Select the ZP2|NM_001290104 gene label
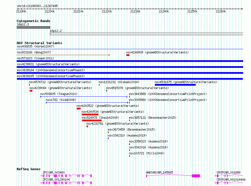Screen dimensions: 251x186 pos(56,179)
